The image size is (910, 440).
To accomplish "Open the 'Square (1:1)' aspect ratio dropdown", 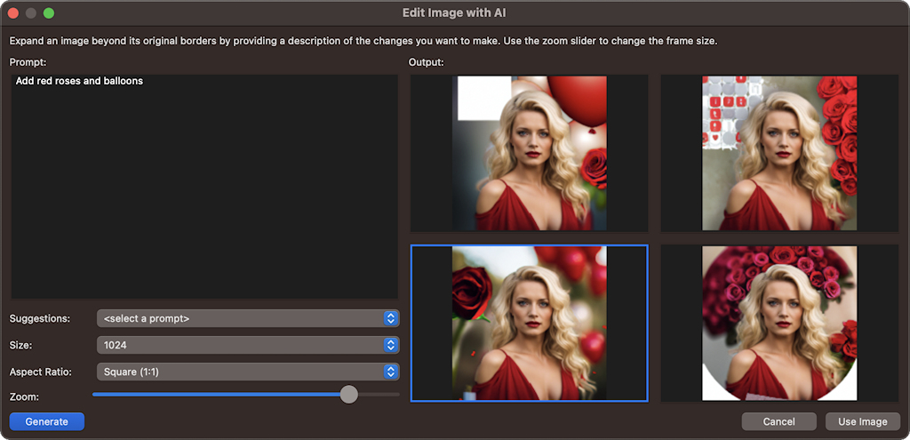I will pyautogui.click(x=240, y=372).
